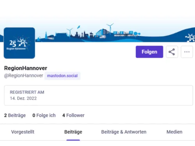Viewport: 195px width, 146px height.
Task: Click the Region Hannover profile avatar
Action: click(x=19, y=43)
